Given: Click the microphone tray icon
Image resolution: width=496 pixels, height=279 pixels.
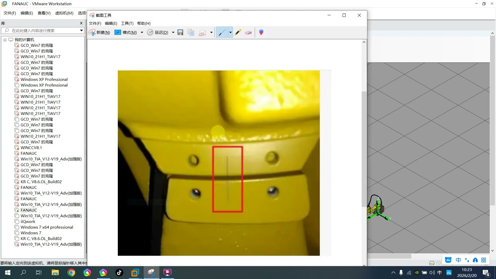Looking at the screenshot, I should pyautogui.click(x=401, y=272).
